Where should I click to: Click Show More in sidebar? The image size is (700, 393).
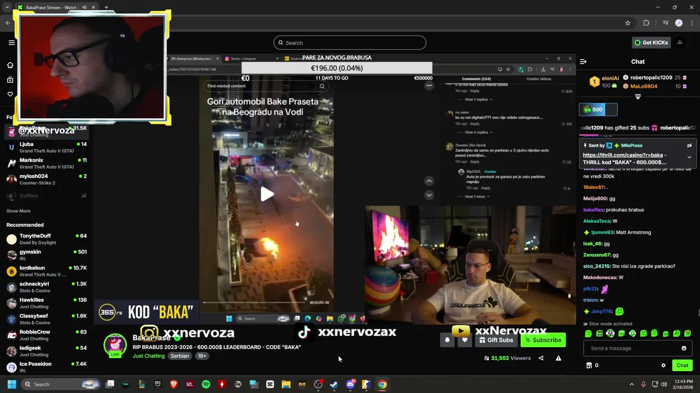click(18, 211)
